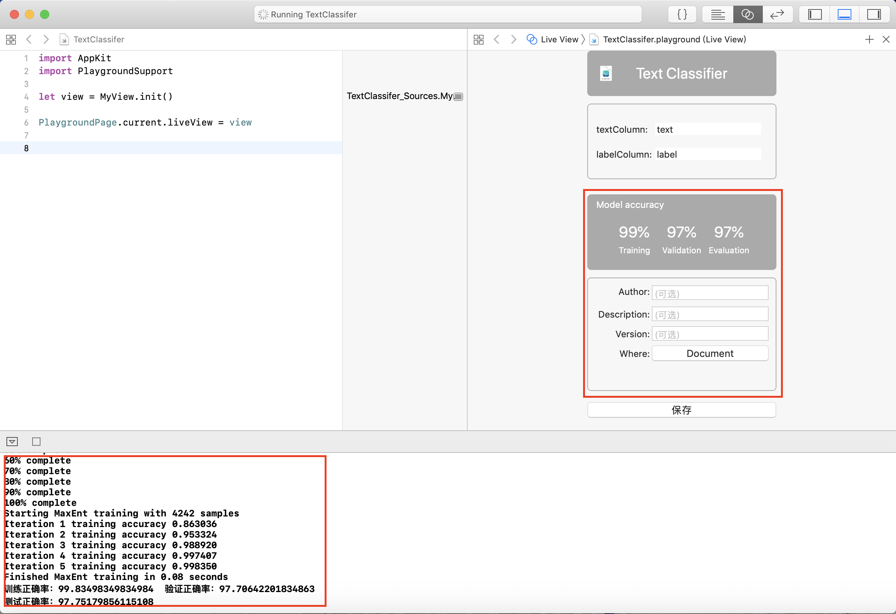This screenshot has width=896, height=614.
Task: Close the Live View assistant editor
Action: pyautogui.click(x=886, y=39)
